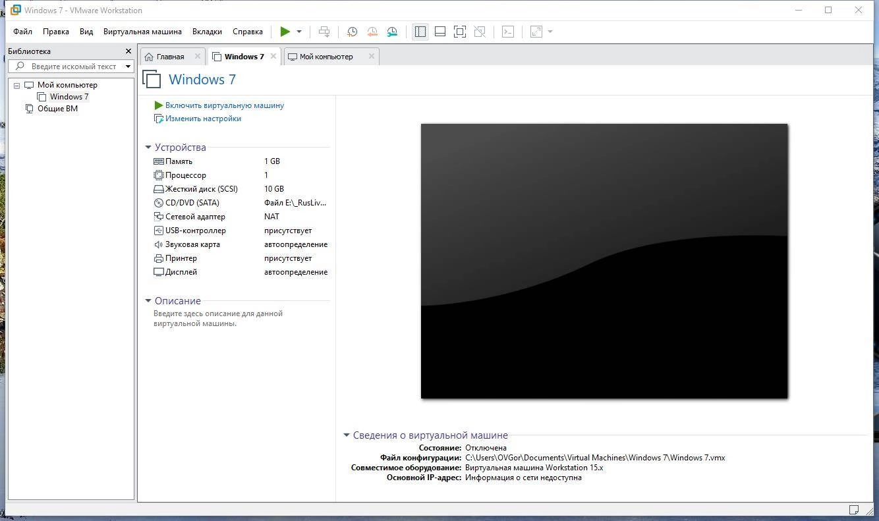Close the Главная tab

pos(198,57)
